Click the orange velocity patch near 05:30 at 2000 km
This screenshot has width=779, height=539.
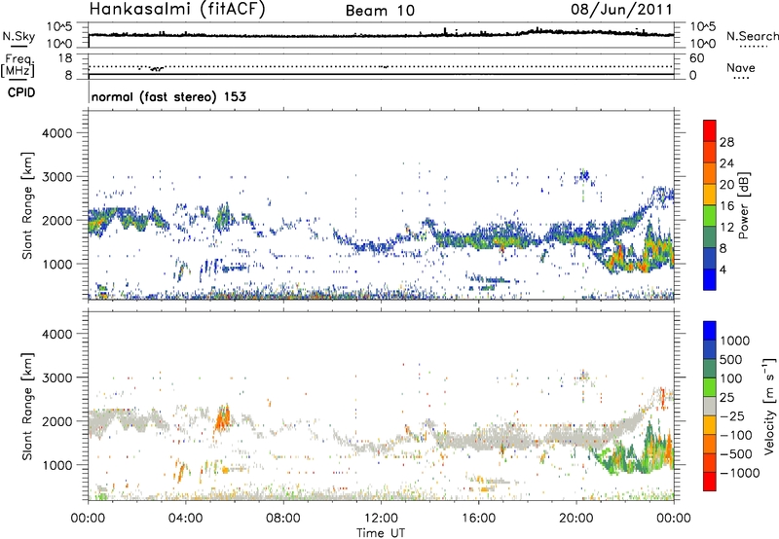(222, 419)
